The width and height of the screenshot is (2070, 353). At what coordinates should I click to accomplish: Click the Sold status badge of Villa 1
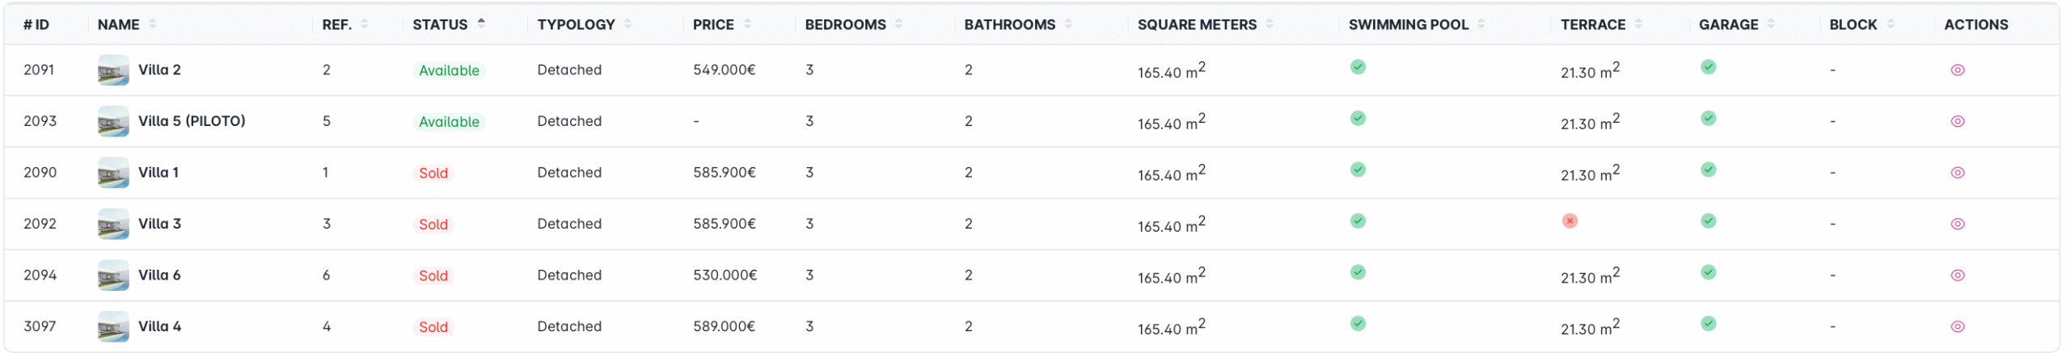coord(433,173)
